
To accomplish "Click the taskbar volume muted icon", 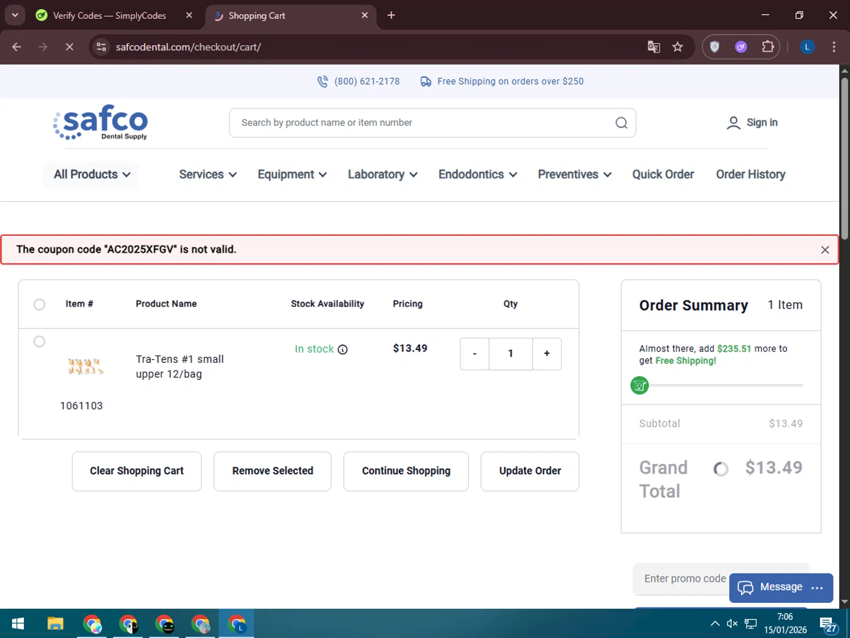I will pyautogui.click(x=732, y=624).
